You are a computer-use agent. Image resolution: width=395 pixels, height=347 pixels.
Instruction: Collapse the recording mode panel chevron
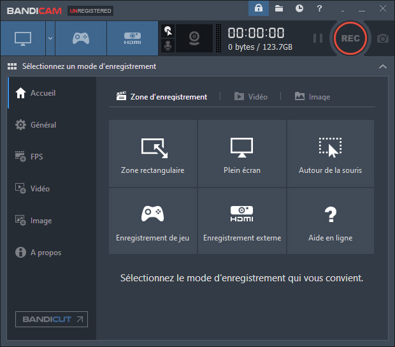coord(383,66)
